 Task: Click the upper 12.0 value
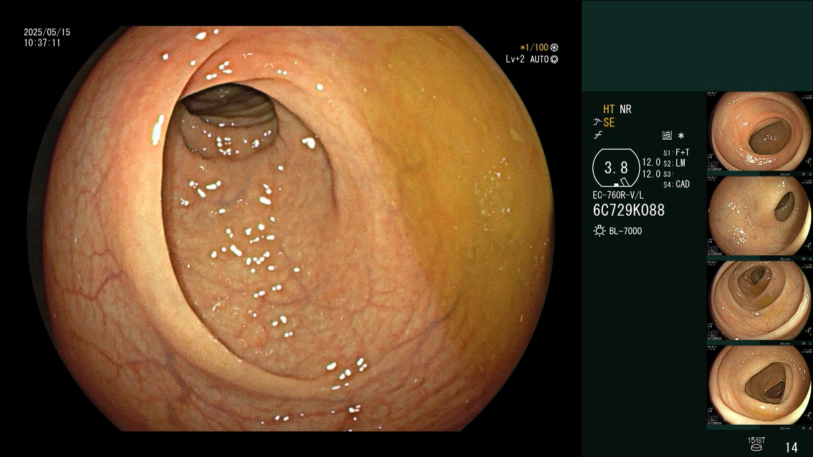[x=651, y=162]
